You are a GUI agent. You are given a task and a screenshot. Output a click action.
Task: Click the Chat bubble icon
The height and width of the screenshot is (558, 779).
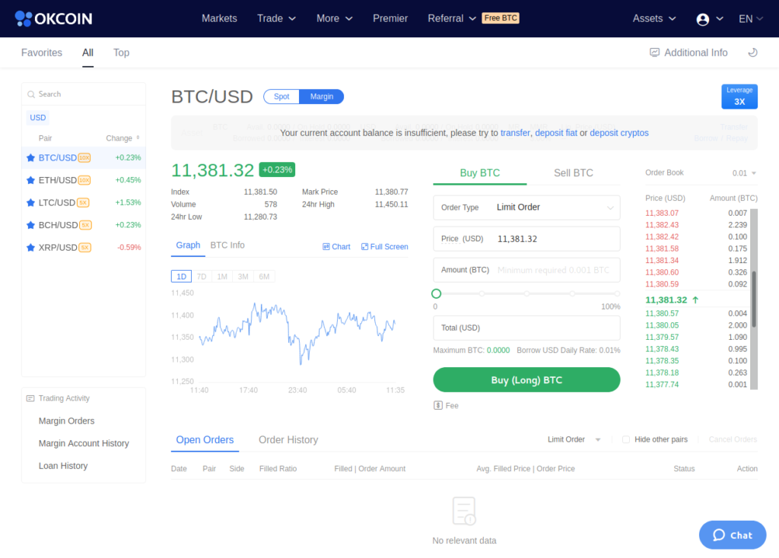719,534
